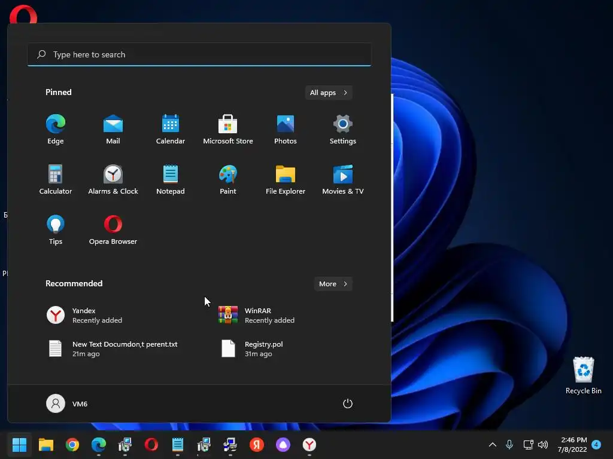Open the network status tray icon
Screen dimensions: 613x459
pos(528,445)
